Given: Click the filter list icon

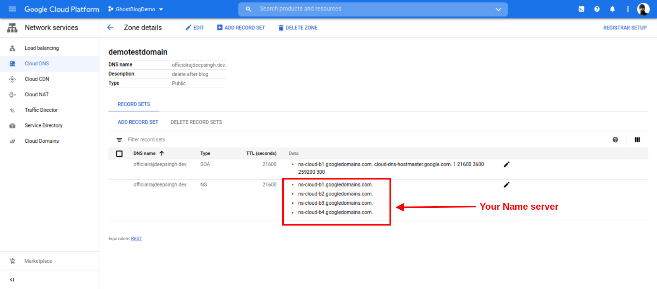Looking at the screenshot, I should pyautogui.click(x=119, y=140).
